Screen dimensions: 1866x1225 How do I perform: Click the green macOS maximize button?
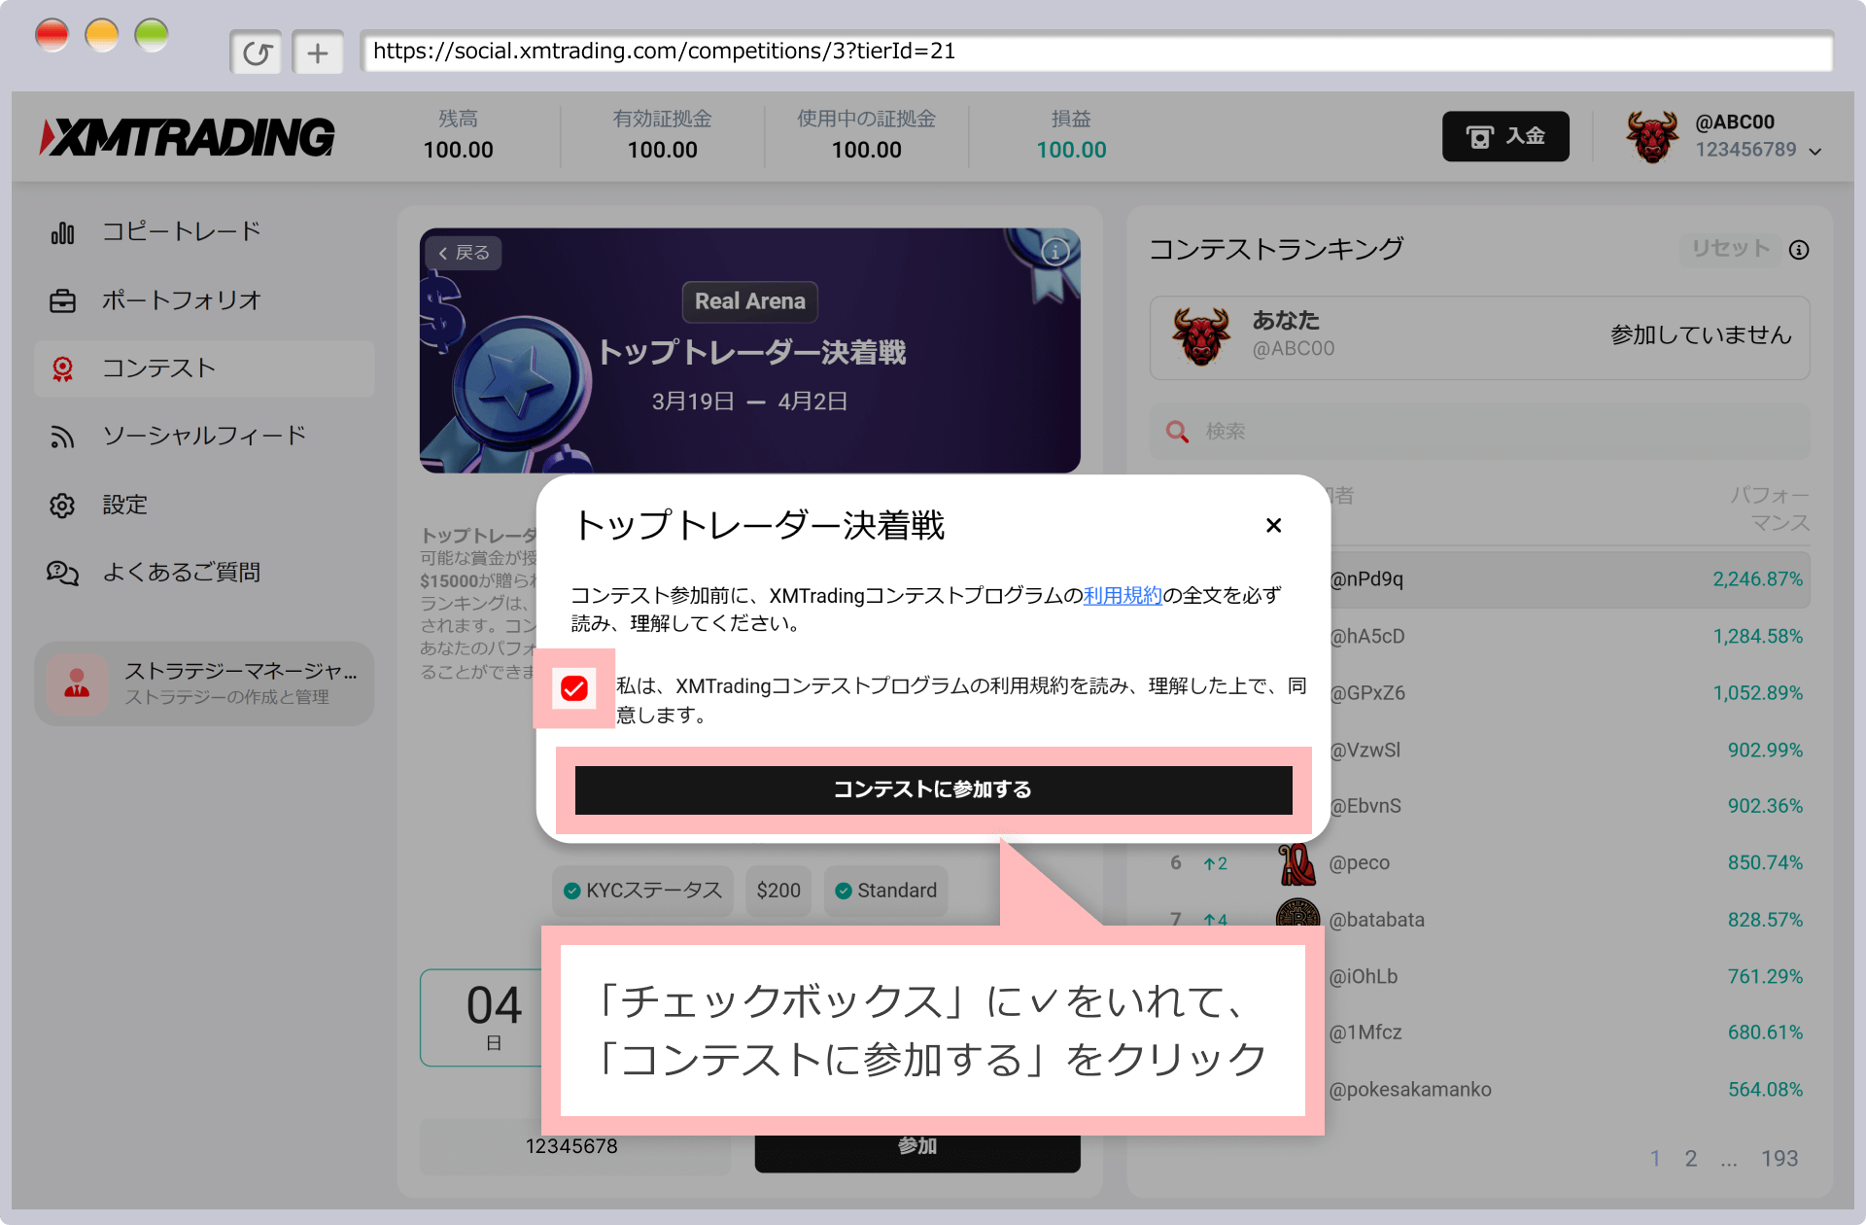pyautogui.click(x=152, y=36)
